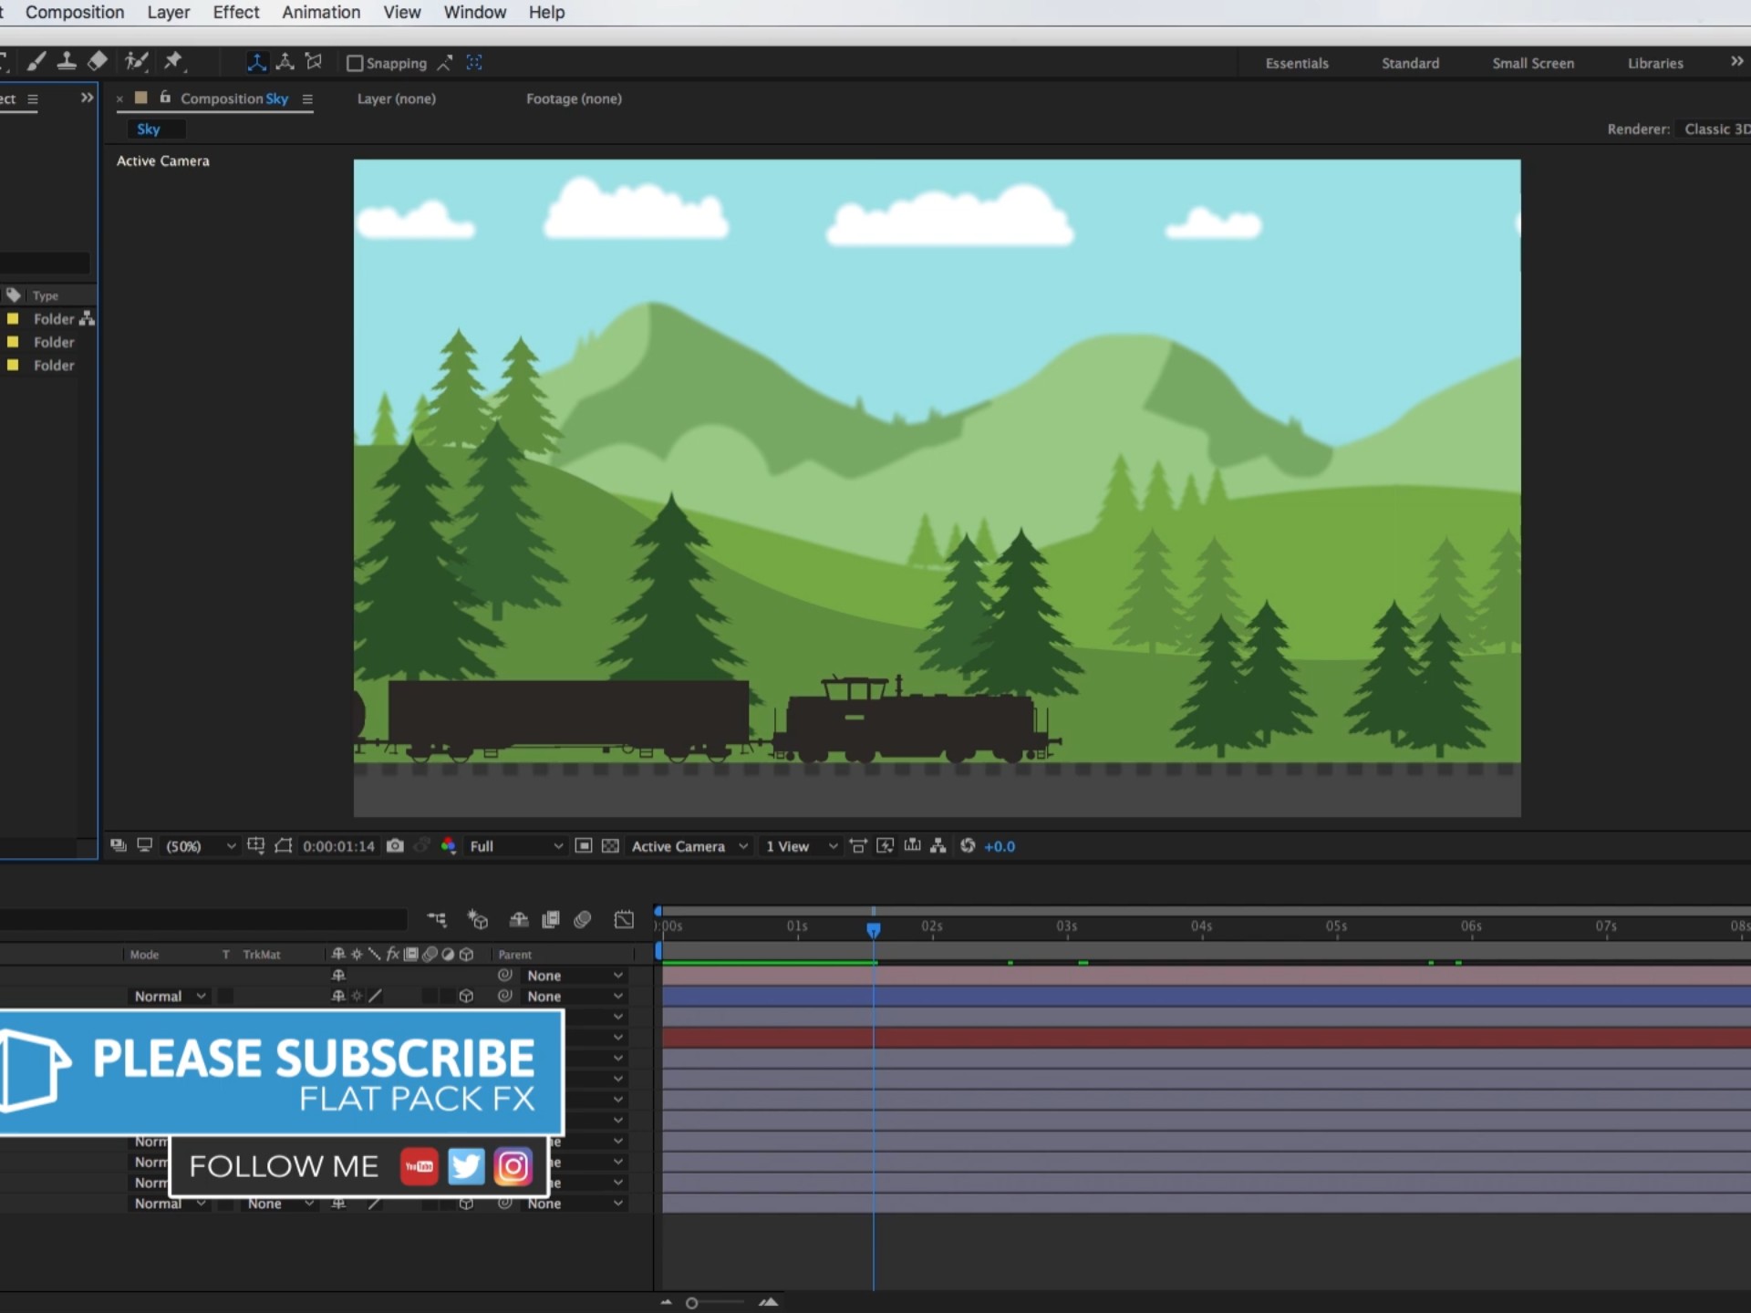Open first layer's Parent None dropdown
The height and width of the screenshot is (1313, 1751).
575,975
